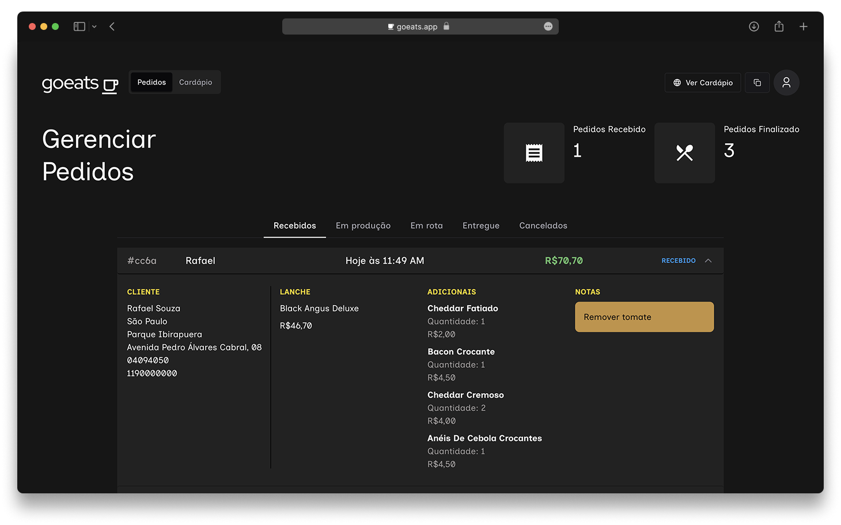The image size is (841, 525).
Task: Click Avenida Pedro Álvares Cabral address
Action: 195,347
